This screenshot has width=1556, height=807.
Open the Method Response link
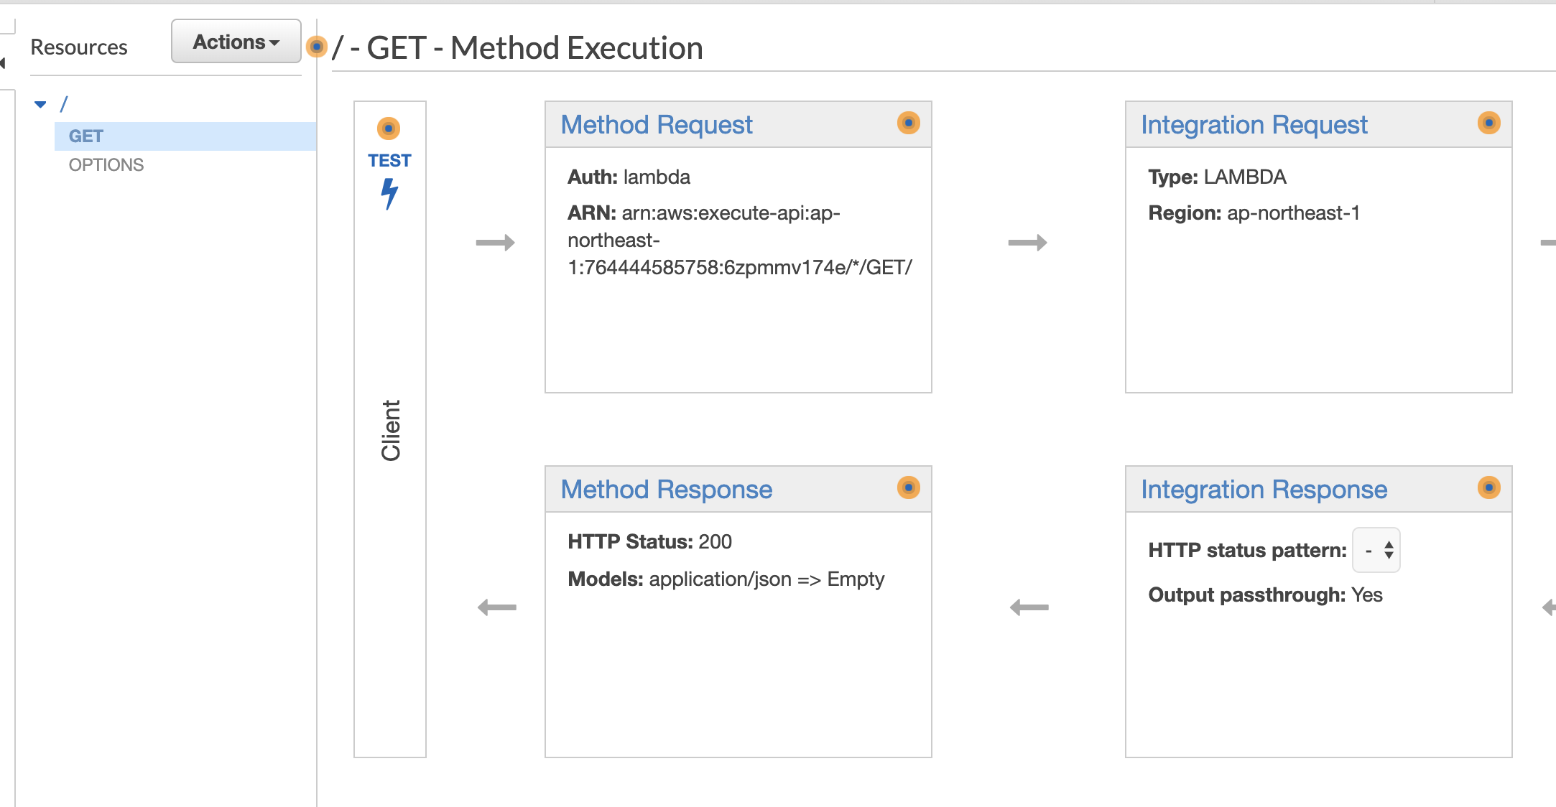click(x=666, y=490)
